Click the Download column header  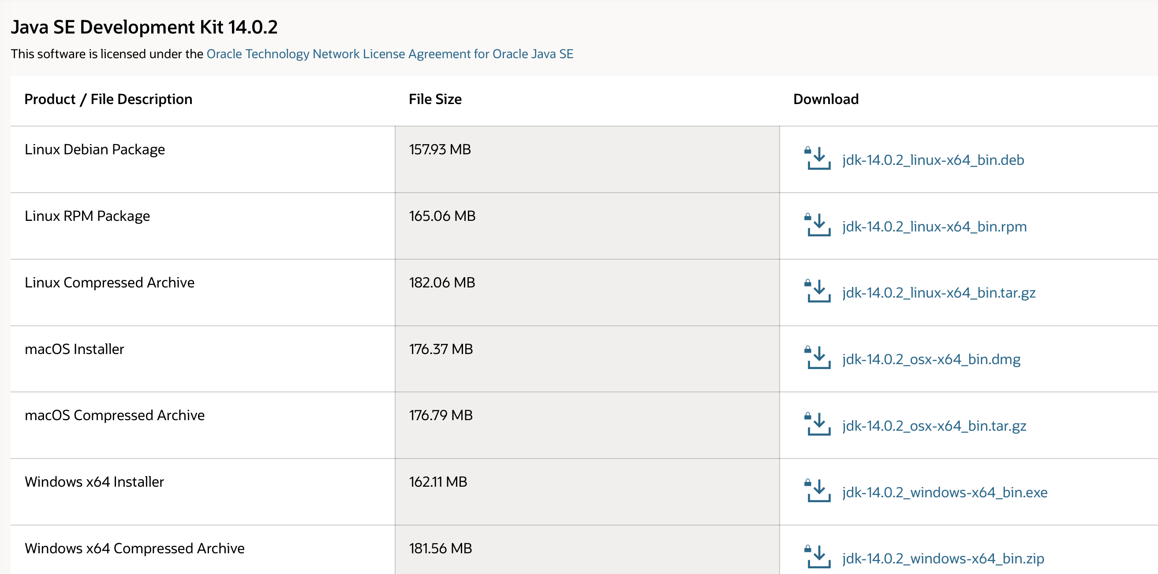(826, 99)
